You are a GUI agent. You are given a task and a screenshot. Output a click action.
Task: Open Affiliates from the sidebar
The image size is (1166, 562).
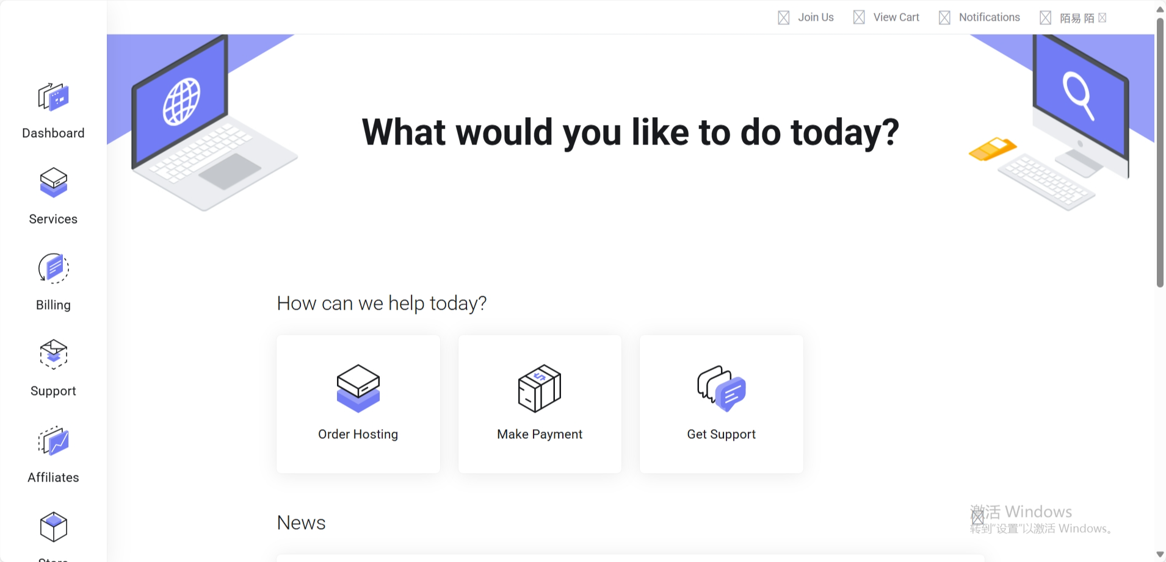(53, 441)
